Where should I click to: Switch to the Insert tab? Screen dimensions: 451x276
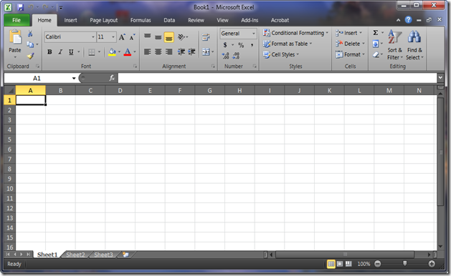70,20
